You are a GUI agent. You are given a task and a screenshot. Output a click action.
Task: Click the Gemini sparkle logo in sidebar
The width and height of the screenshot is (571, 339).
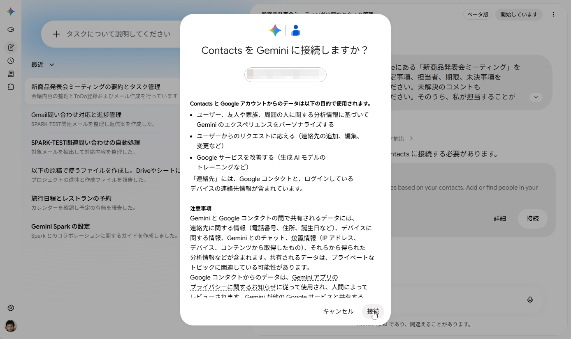click(11, 11)
